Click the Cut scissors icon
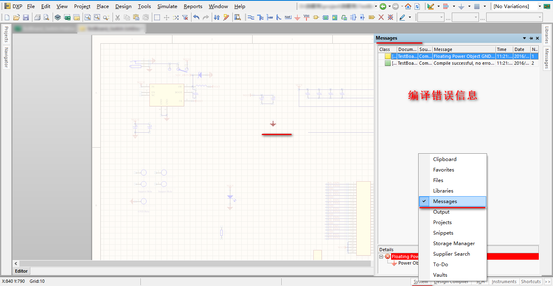 click(117, 17)
